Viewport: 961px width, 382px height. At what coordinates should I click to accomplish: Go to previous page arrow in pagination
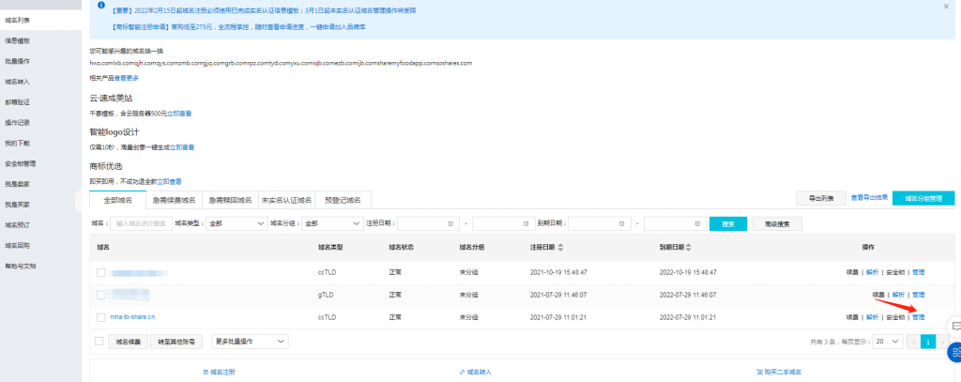[913, 342]
